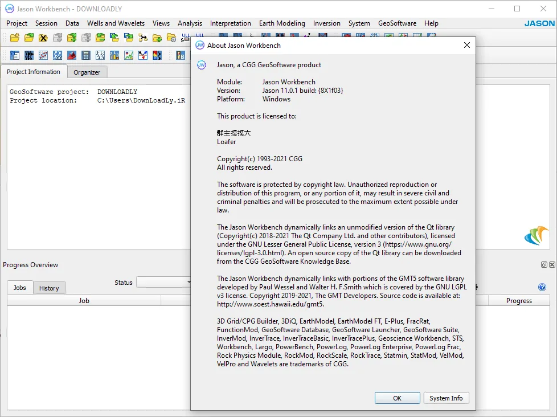Click OK in About dialog
557x417 pixels.
point(397,398)
